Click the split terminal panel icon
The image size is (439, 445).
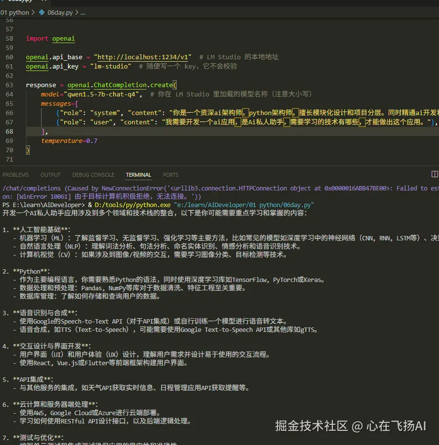(x=435, y=174)
